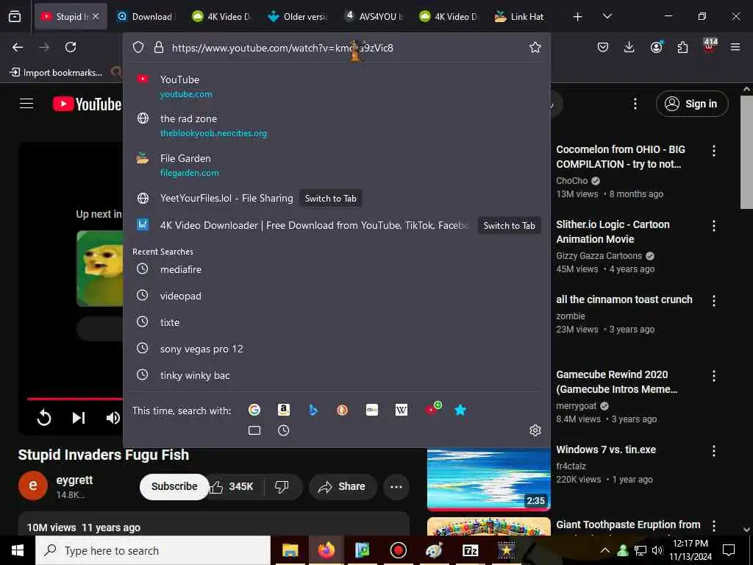Click the tracking protection shield icon

tap(138, 47)
